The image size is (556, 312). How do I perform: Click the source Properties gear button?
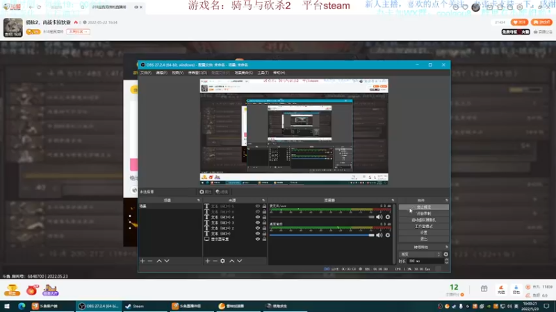click(205, 192)
